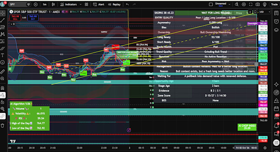Image resolution: width=280 pixels, height=152 pixels.
Task: Open the candlestick chart type menu
Action: point(53,4)
